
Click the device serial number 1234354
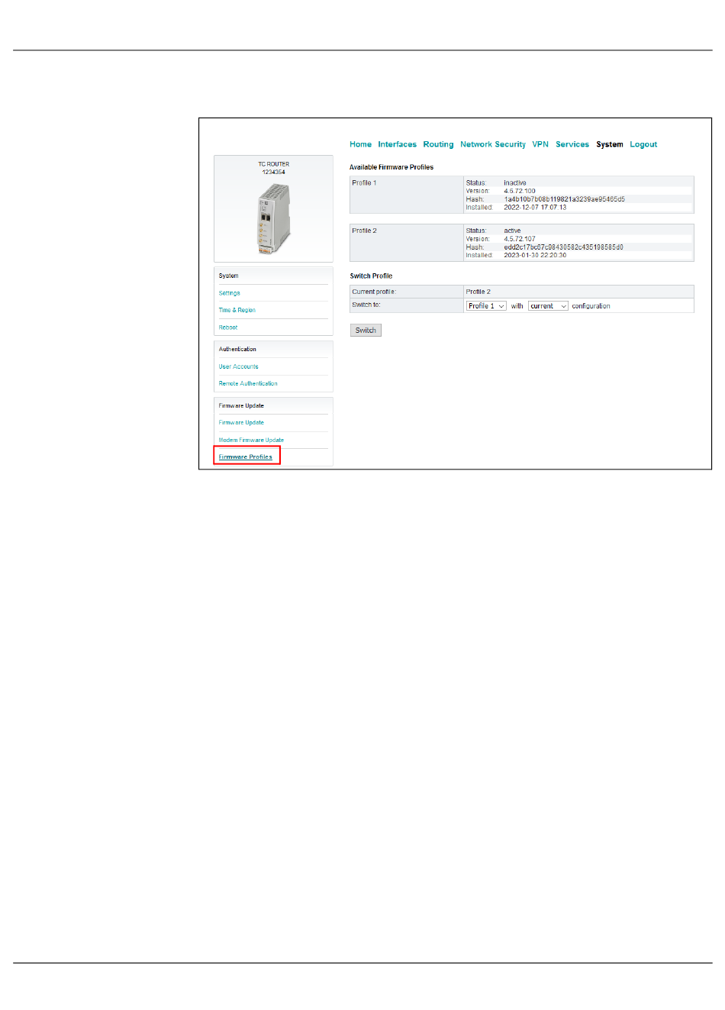pos(273,173)
